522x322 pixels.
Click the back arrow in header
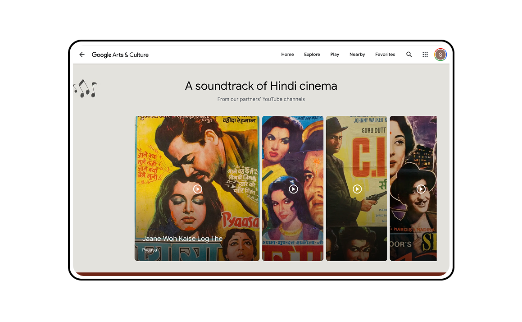click(x=82, y=55)
